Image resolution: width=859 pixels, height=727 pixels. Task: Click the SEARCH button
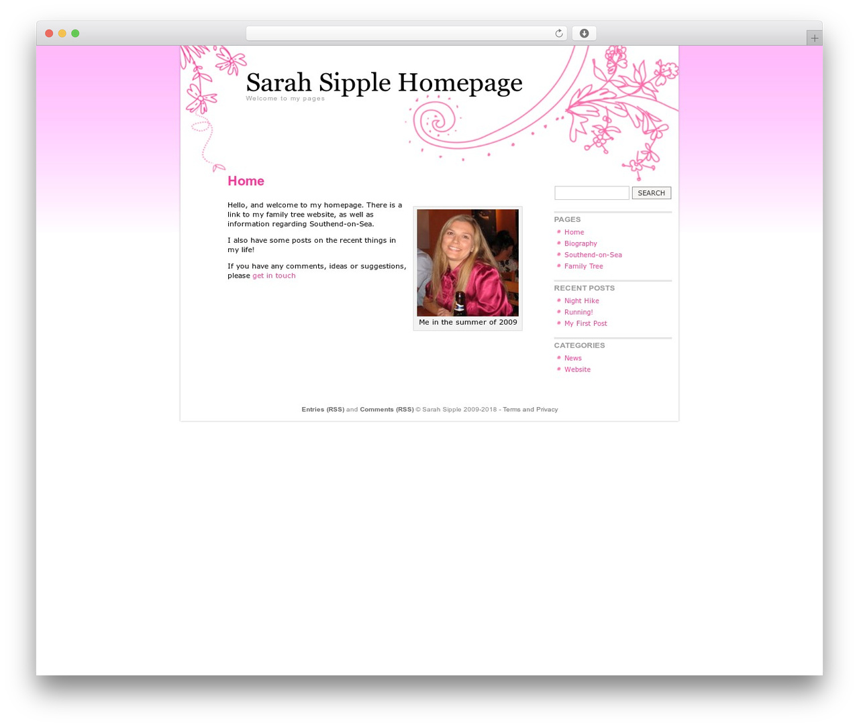652,193
